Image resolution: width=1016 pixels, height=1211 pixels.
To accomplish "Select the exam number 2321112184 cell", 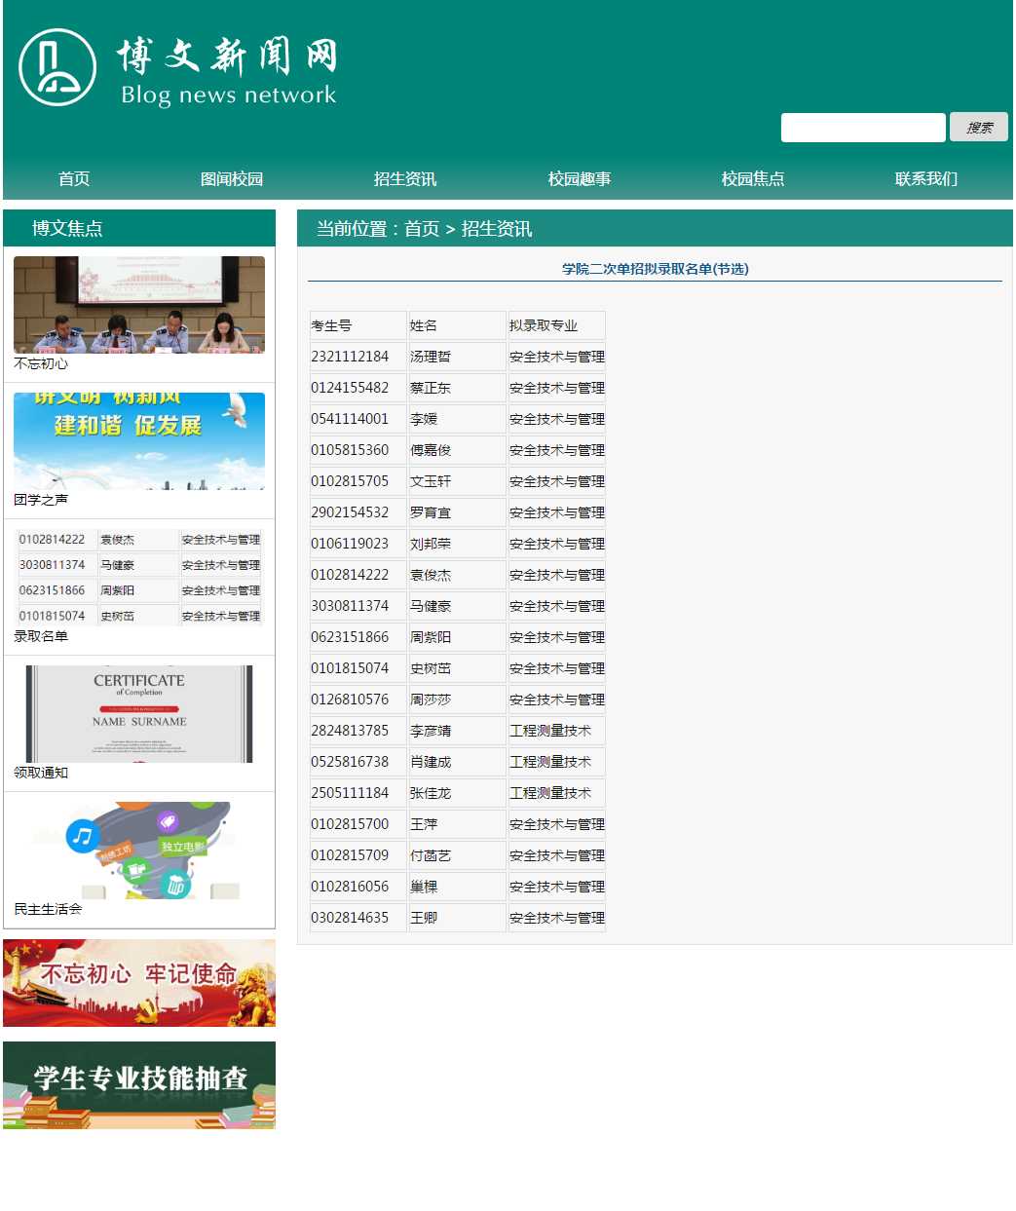I will coord(350,357).
